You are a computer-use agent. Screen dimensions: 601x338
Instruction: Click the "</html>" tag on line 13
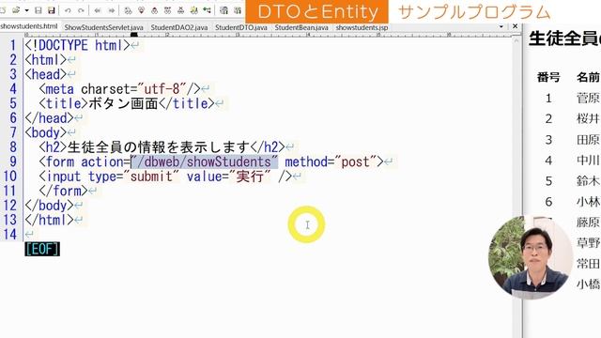tap(50, 220)
